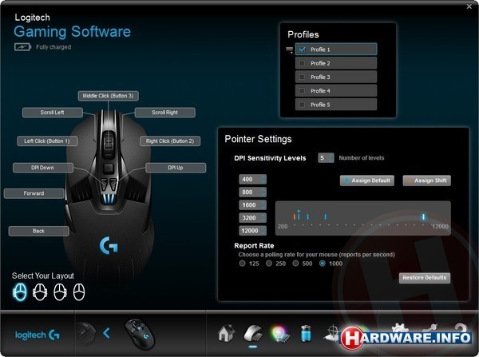Select Profile 2 row label

320,64
